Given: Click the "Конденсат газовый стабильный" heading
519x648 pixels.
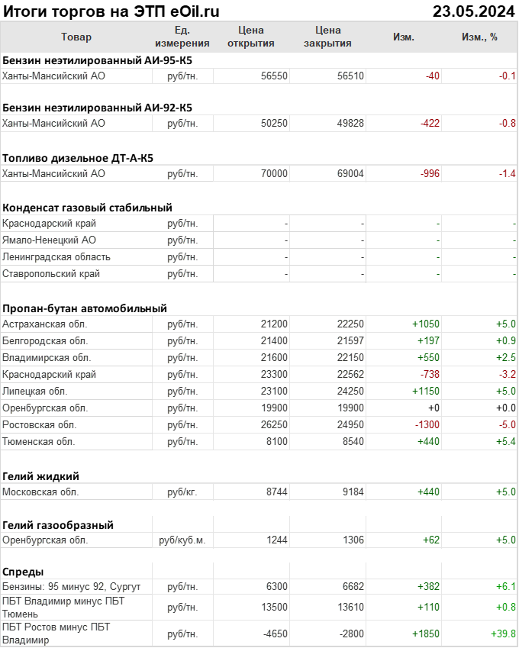Looking at the screenshot, I should (x=87, y=208).
